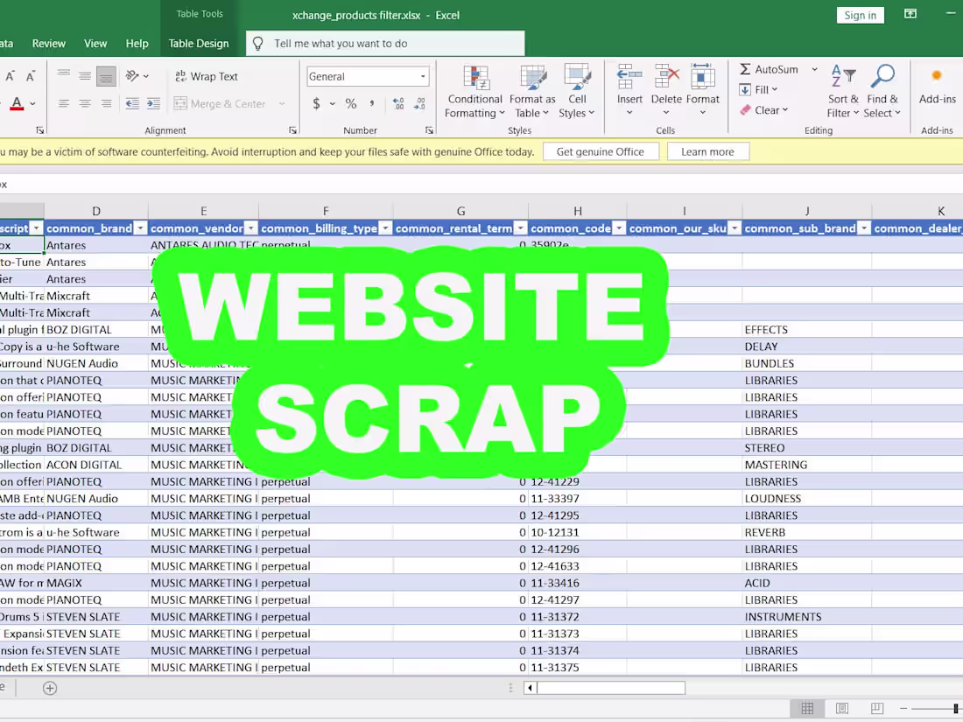Apply the Comma Style to cells
Screen dimensions: 963x722
tap(371, 103)
